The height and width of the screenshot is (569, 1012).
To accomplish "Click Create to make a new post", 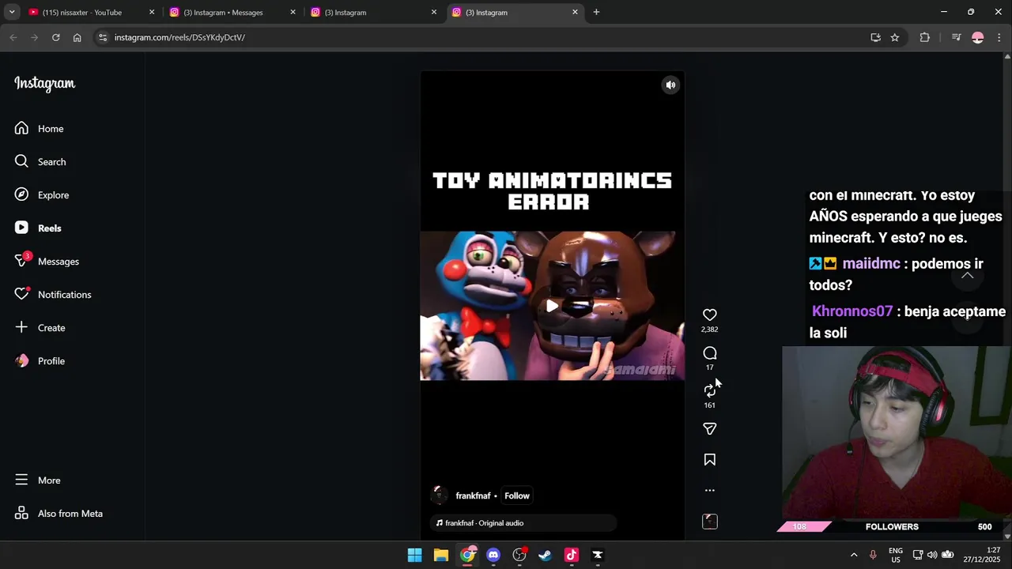I will tap(40, 328).
